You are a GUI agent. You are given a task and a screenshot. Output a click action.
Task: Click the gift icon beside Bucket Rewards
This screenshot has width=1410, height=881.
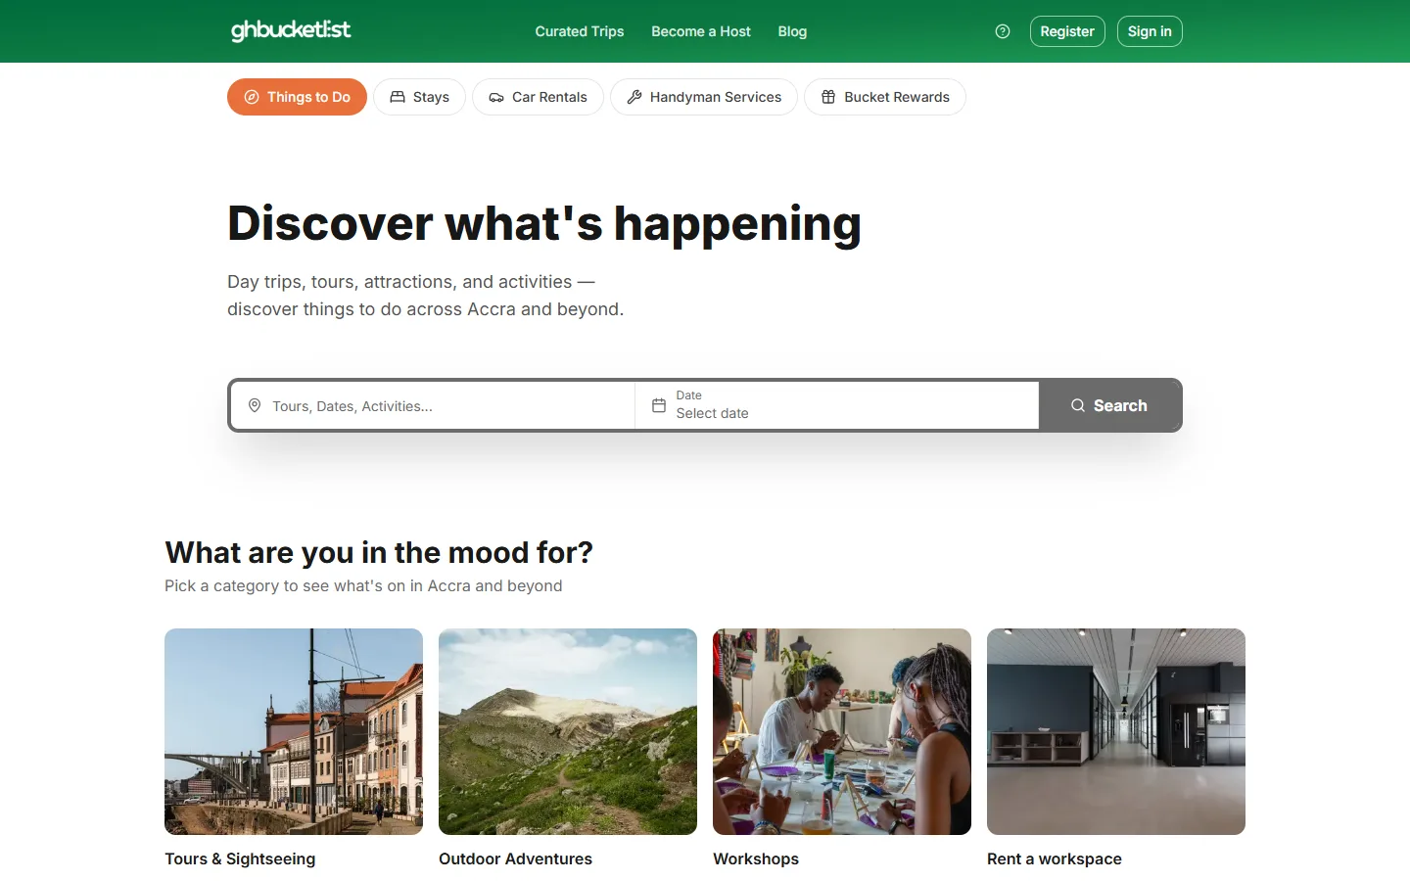point(828,97)
